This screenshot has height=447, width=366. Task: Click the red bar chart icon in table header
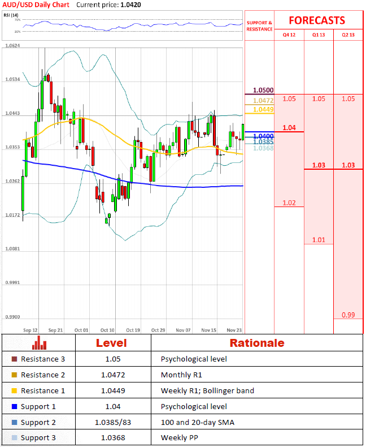(39, 343)
